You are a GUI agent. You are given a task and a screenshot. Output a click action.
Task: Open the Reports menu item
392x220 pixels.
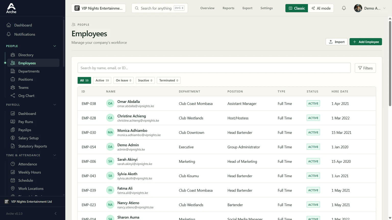(228, 8)
